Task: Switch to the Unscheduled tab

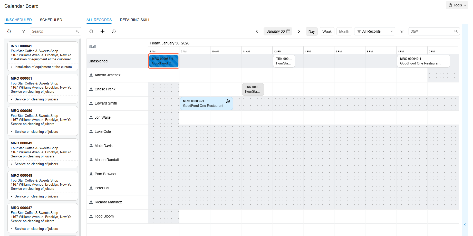Action: [18, 20]
